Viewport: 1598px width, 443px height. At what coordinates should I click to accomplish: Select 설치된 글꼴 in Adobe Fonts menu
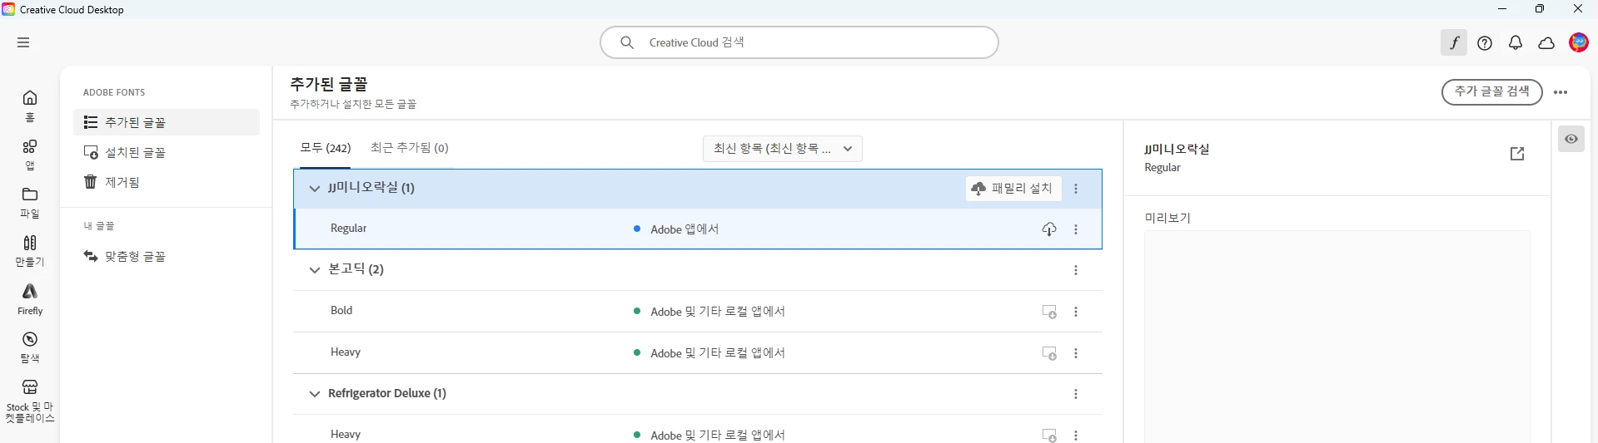coord(167,152)
